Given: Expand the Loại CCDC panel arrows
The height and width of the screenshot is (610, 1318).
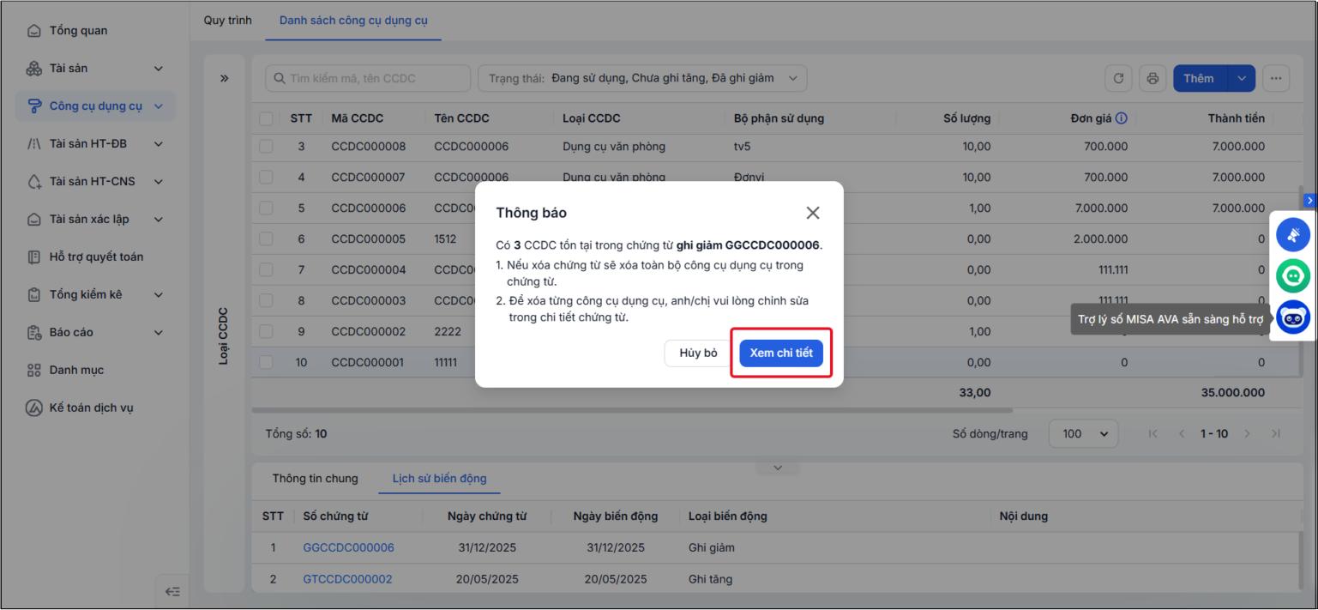Looking at the screenshot, I should point(225,78).
